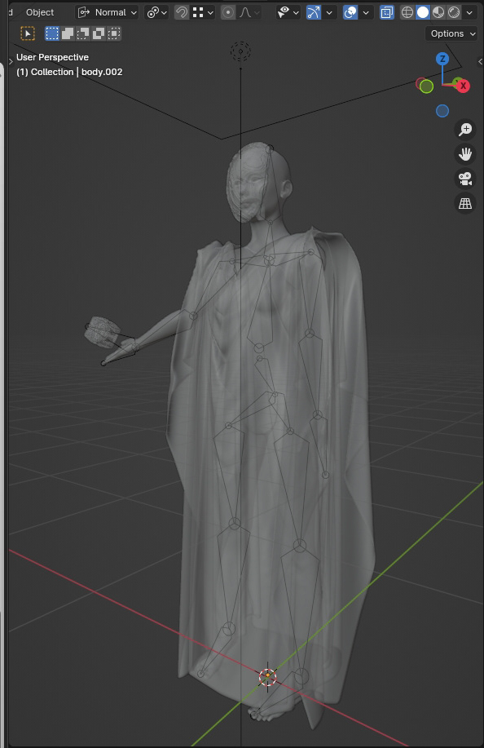Image resolution: width=484 pixels, height=748 pixels.
Task: Toggle the show gizmo button
Action: 314,12
